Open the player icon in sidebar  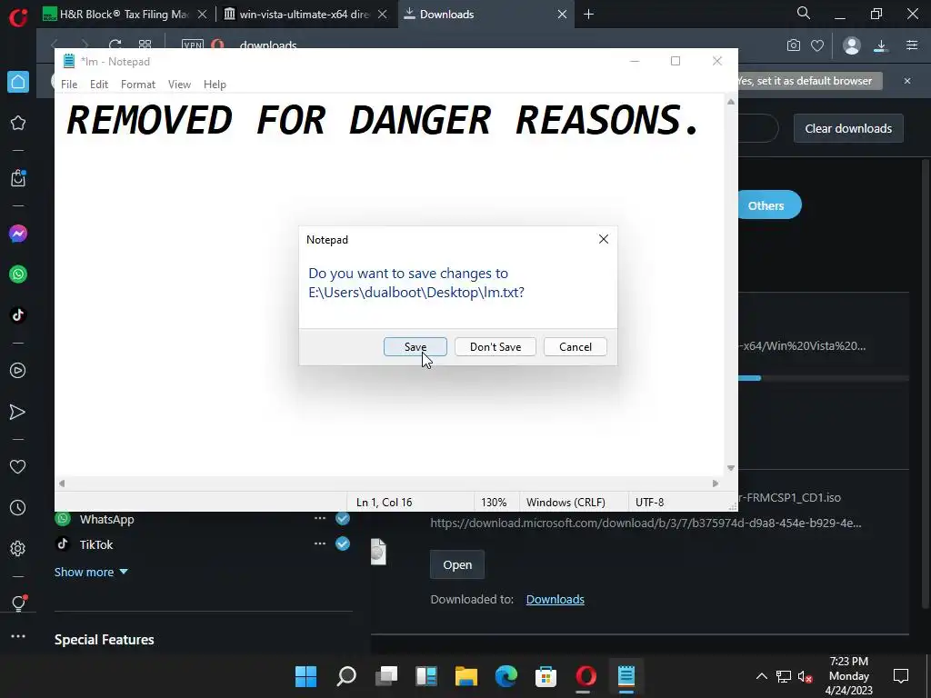pos(18,371)
